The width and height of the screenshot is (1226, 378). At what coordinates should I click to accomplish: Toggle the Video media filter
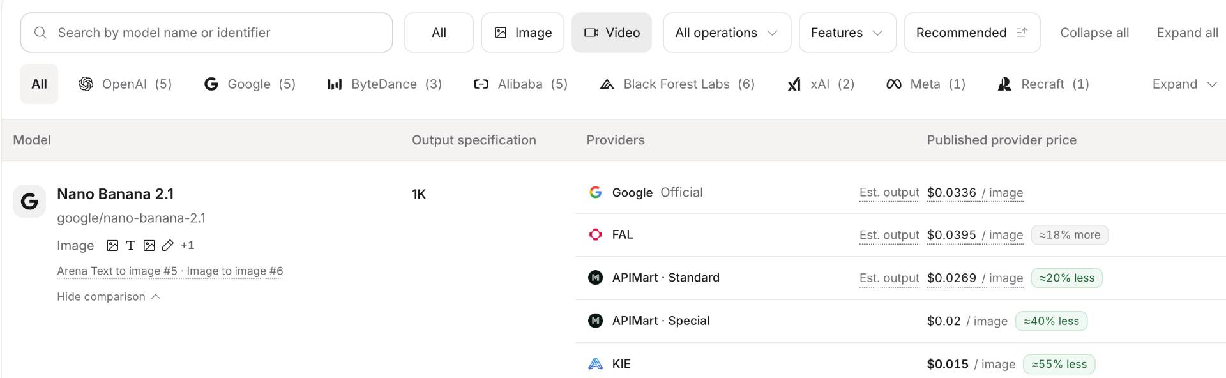(x=612, y=33)
